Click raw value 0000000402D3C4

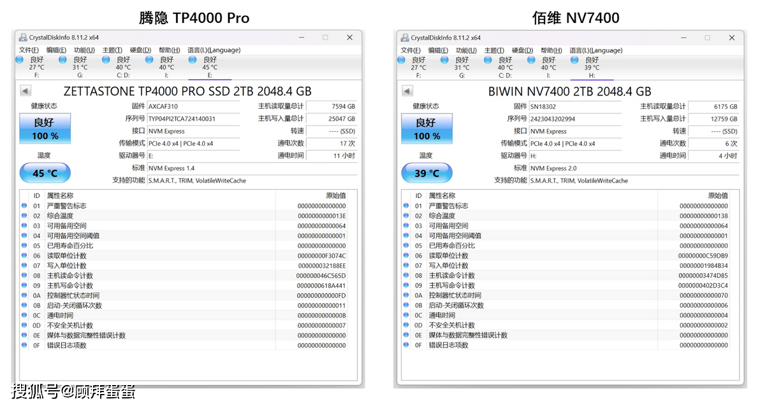point(704,285)
